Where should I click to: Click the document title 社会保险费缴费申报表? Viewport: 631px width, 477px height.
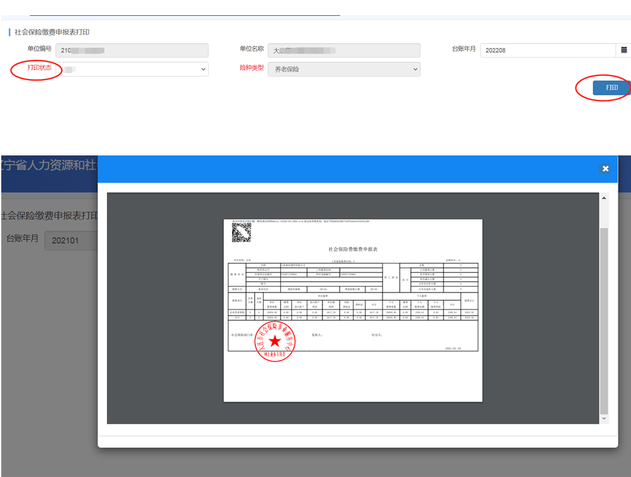(353, 250)
